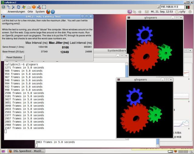Click lower glxgears window menu icon
Viewport: 194px width, 154px height.
(119, 79)
